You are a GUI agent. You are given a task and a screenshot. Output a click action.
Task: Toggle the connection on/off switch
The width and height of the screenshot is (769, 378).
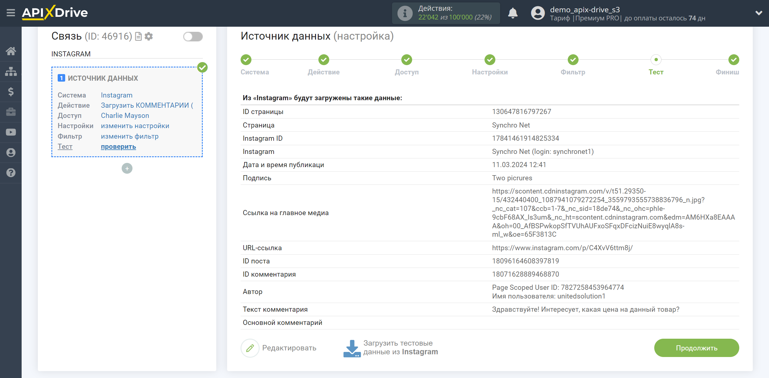pyautogui.click(x=193, y=37)
